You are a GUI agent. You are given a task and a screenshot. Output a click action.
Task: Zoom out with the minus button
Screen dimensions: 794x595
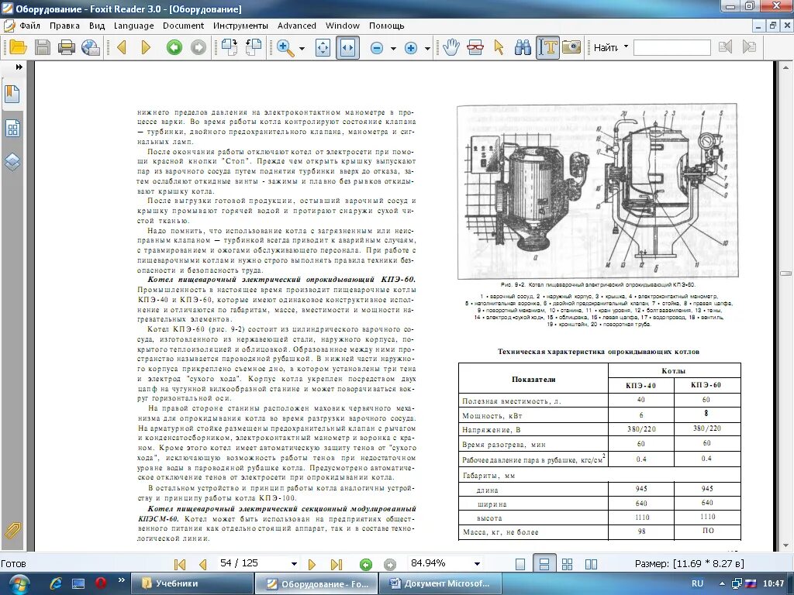[377, 48]
